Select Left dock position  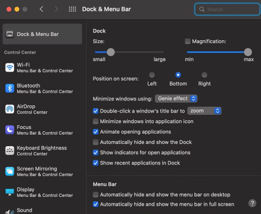[152, 75]
